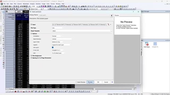Open the File menu
Viewport: 170px width, 95px height.
(5, 4)
